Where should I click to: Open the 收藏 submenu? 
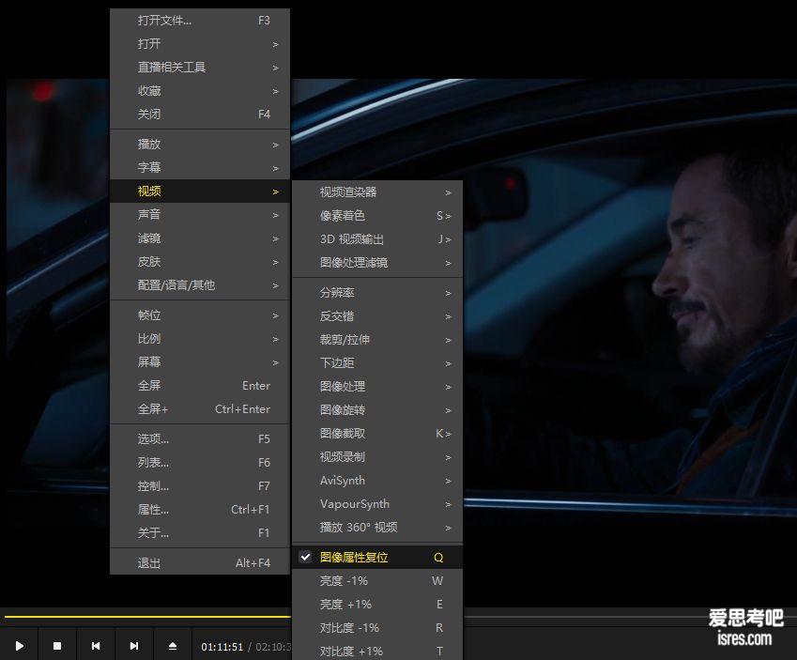tap(200, 90)
